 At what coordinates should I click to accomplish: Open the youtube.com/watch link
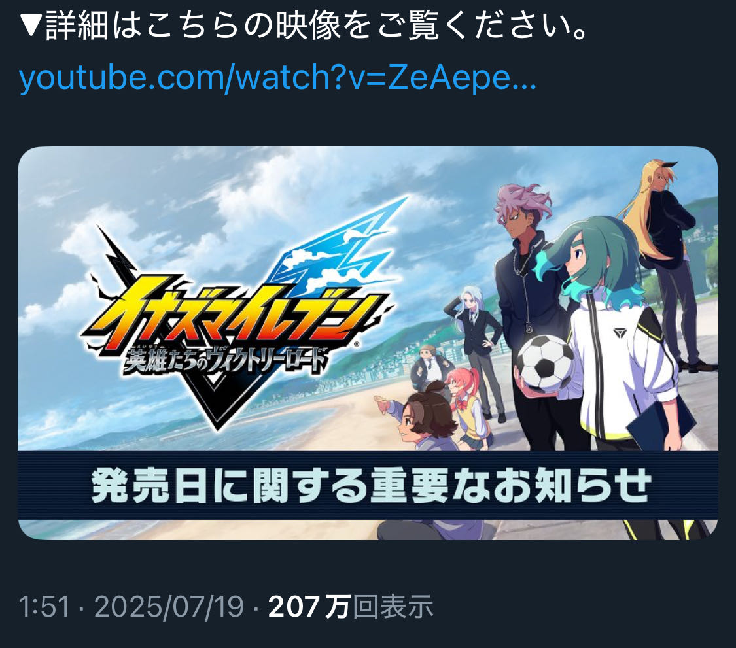tap(277, 77)
